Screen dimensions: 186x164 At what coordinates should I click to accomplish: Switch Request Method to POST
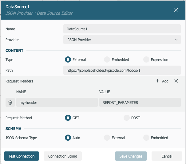coord(127,118)
